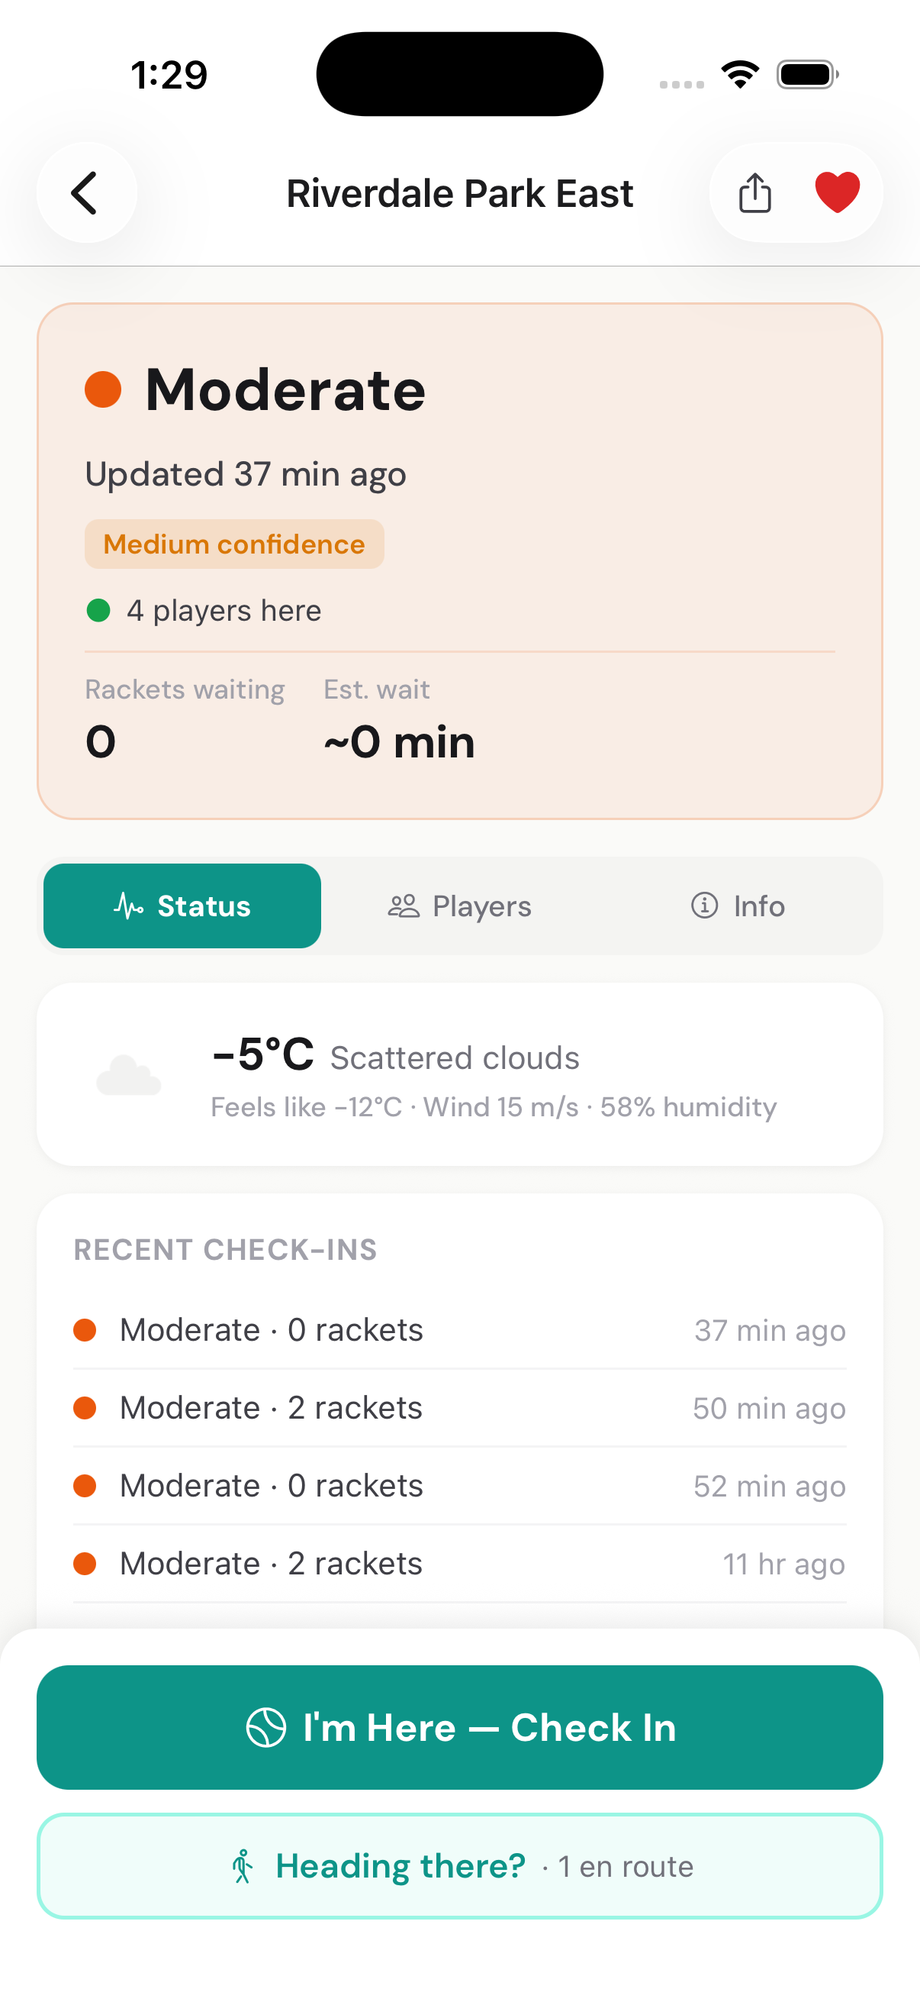Tap the Medium confidence badge
This screenshot has width=920, height=2002.
(x=233, y=544)
